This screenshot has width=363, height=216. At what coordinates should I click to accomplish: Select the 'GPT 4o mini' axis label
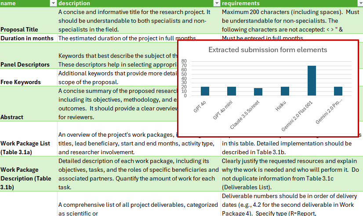tap(222, 110)
